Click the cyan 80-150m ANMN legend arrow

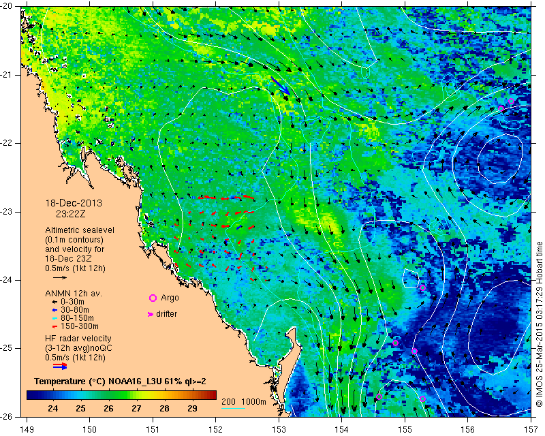coord(54,318)
